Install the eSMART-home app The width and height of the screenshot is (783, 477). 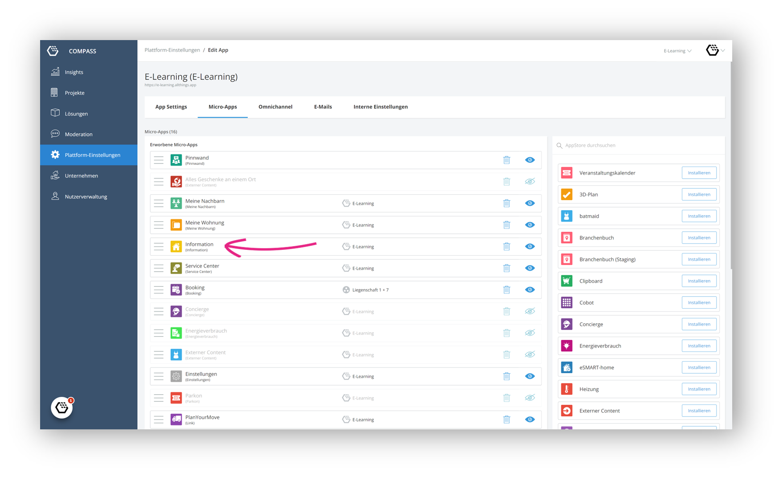tap(699, 367)
